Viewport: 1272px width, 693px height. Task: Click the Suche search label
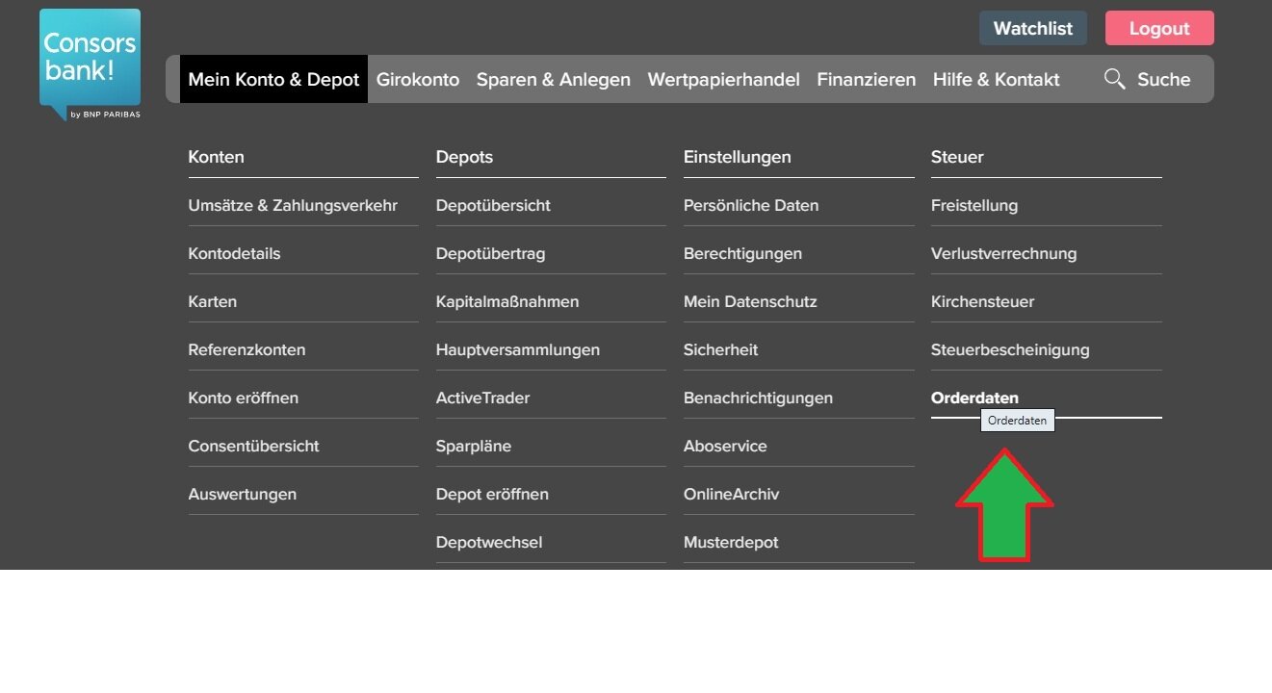pos(1164,79)
